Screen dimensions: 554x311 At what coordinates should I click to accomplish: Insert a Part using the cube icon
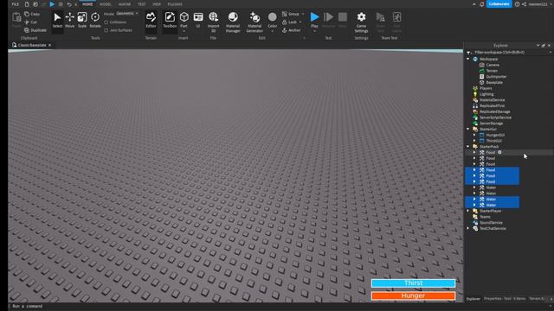[184, 17]
